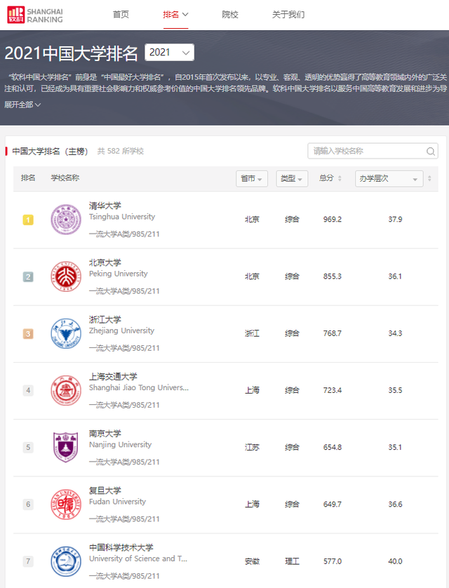Click 浙江 province in Zhejiang row

coord(252,333)
